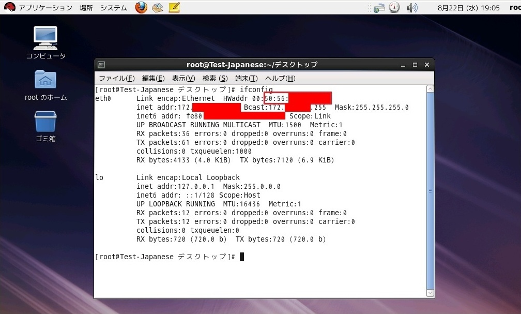The height and width of the screenshot is (314, 521).
Task: Open the terminal 編集(E) menu
Action: [153, 78]
